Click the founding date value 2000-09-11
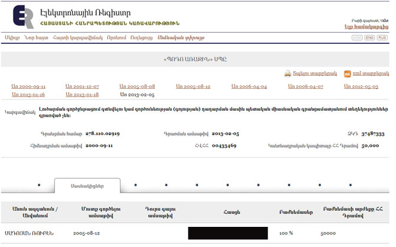 tap(99, 146)
